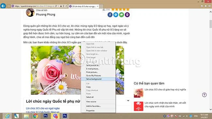Share via blue Messenger icon
The width and height of the screenshot is (212, 119).
point(116,15)
